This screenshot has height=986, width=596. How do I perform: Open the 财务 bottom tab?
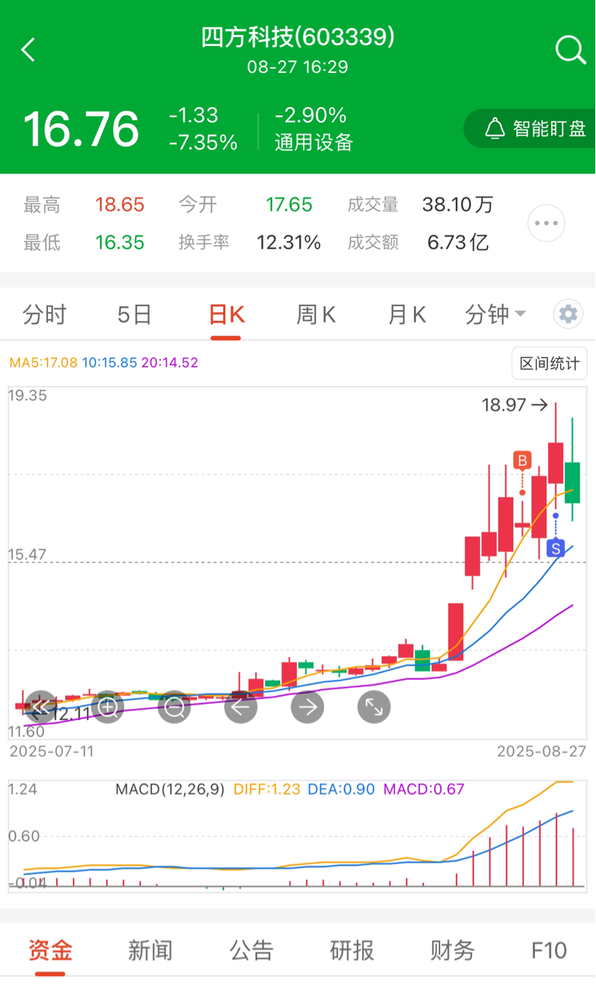453,950
